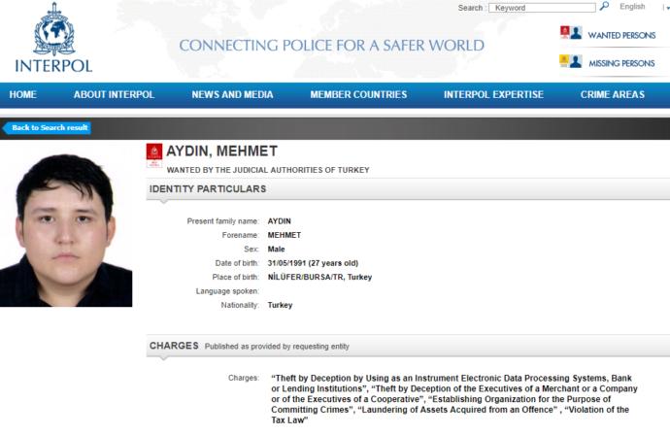This screenshot has width=670, height=435.
Task: Open the English language dropdown
Action: 645,7
